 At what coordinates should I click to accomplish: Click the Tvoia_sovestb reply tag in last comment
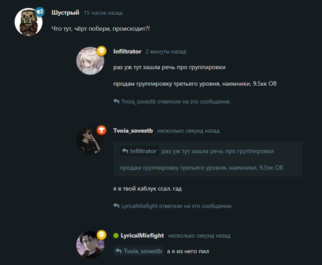pos(139,251)
